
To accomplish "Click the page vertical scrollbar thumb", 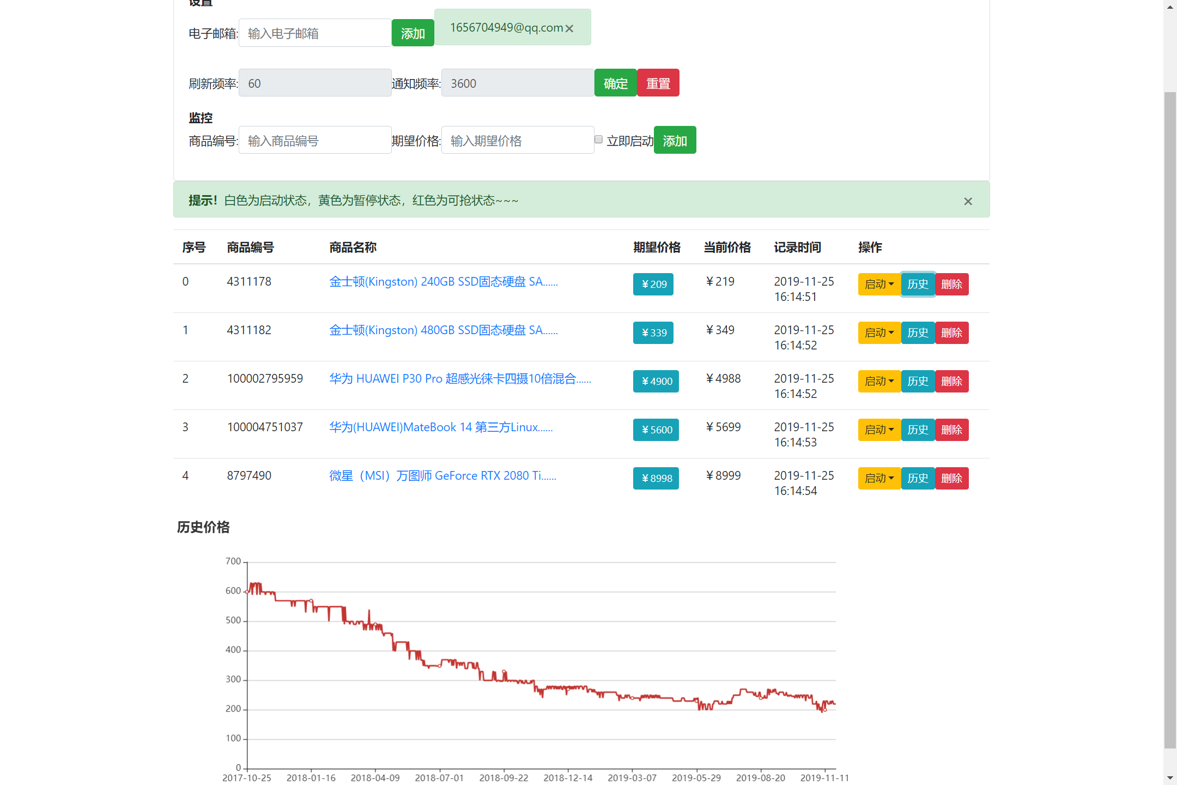I will tap(1170, 420).
